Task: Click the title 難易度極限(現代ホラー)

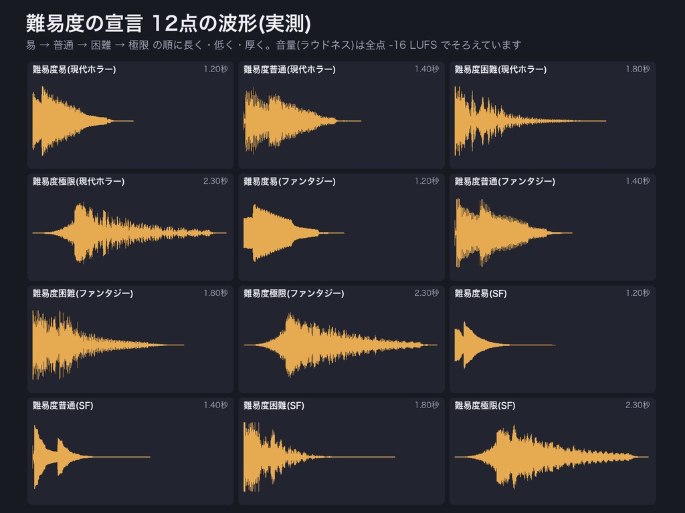Action: click(x=79, y=181)
